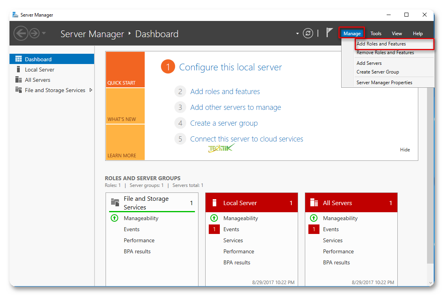Open the notifications flag icon
Viewport: 444px width, 296px height.
pyautogui.click(x=329, y=33)
